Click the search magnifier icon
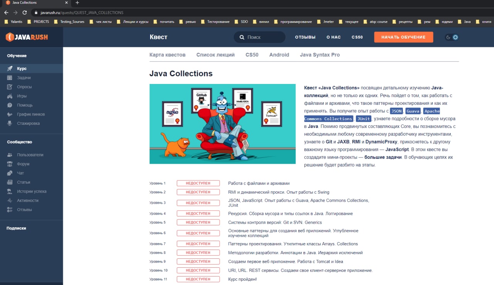The width and height of the screenshot is (494, 285). [x=242, y=37]
